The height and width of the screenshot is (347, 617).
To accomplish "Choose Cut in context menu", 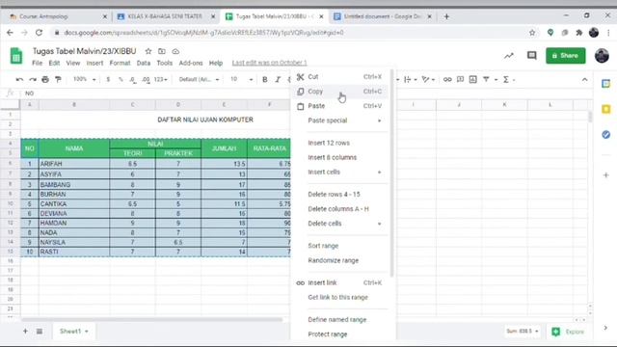I will pyautogui.click(x=340, y=77).
